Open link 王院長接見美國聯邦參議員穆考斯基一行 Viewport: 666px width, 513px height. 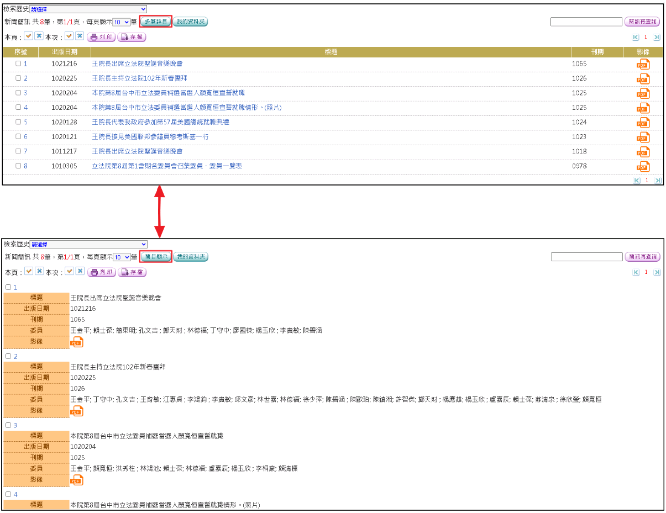(x=150, y=137)
